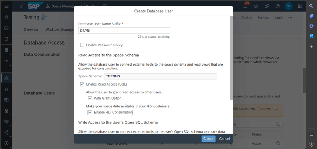Click the back arrow in the header

(x=21, y=6)
